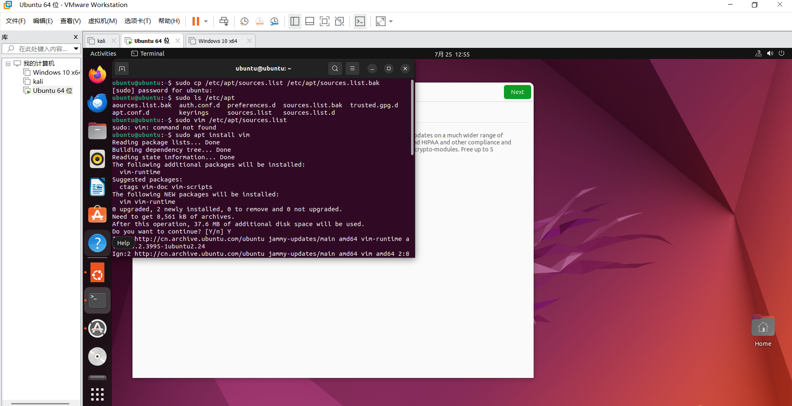Viewport: 792px width, 406px height.
Task: Open Software Updater from the dock
Action: pyautogui.click(x=97, y=328)
